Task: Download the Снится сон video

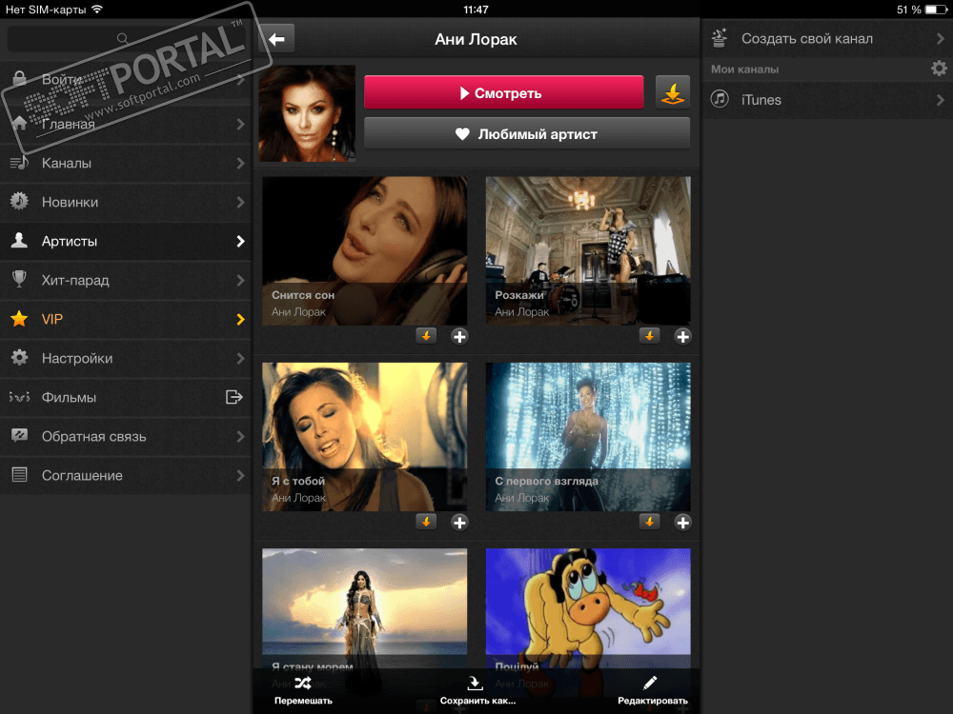Action: 426,336
